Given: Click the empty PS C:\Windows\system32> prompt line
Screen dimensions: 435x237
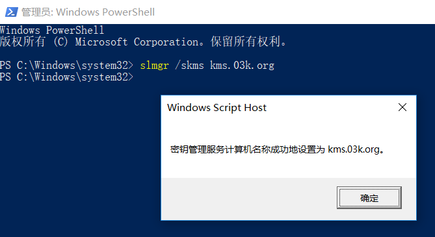Looking at the screenshot, I should point(66,77).
